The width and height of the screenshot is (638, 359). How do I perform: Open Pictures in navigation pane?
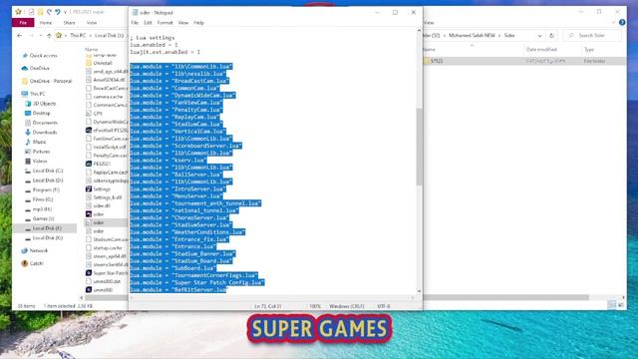coord(41,152)
